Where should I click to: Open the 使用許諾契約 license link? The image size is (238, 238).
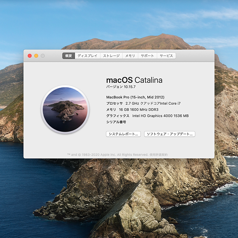(x=159, y=155)
